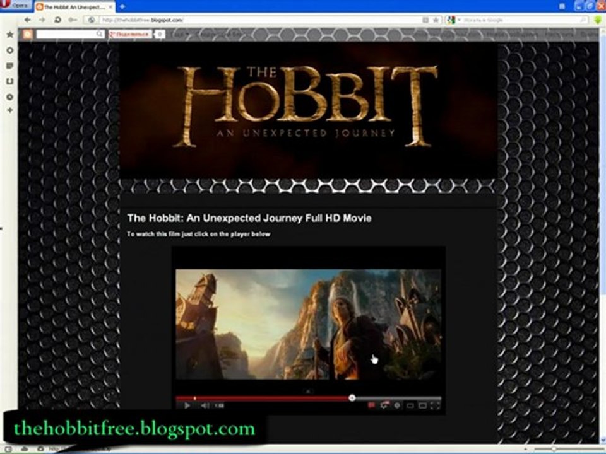Open video settings gear
This screenshot has width=606, height=454.
point(397,405)
